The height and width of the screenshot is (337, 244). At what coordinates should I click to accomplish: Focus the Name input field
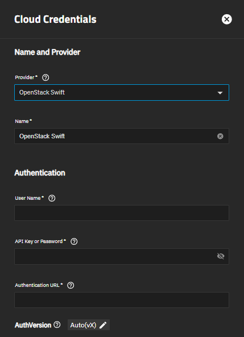[x=122, y=136]
